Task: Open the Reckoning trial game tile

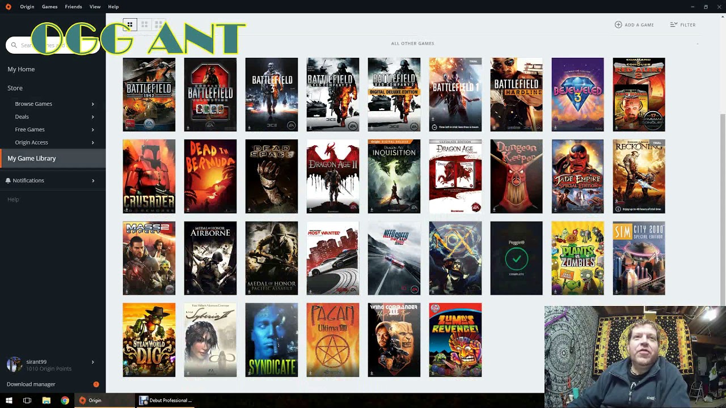Action: coord(639,176)
